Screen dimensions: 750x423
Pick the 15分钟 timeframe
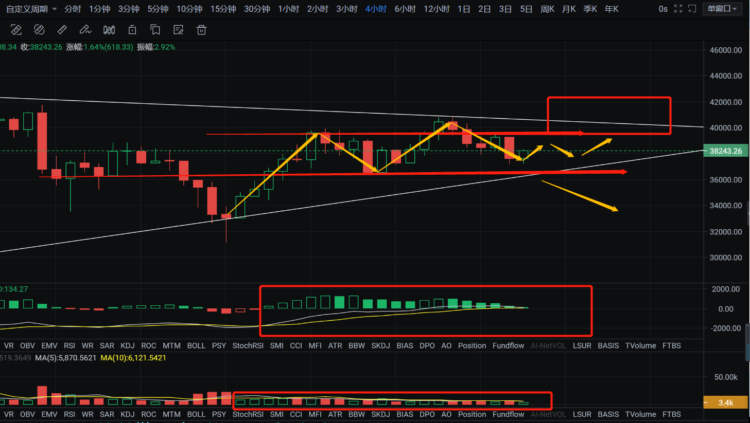click(x=223, y=9)
